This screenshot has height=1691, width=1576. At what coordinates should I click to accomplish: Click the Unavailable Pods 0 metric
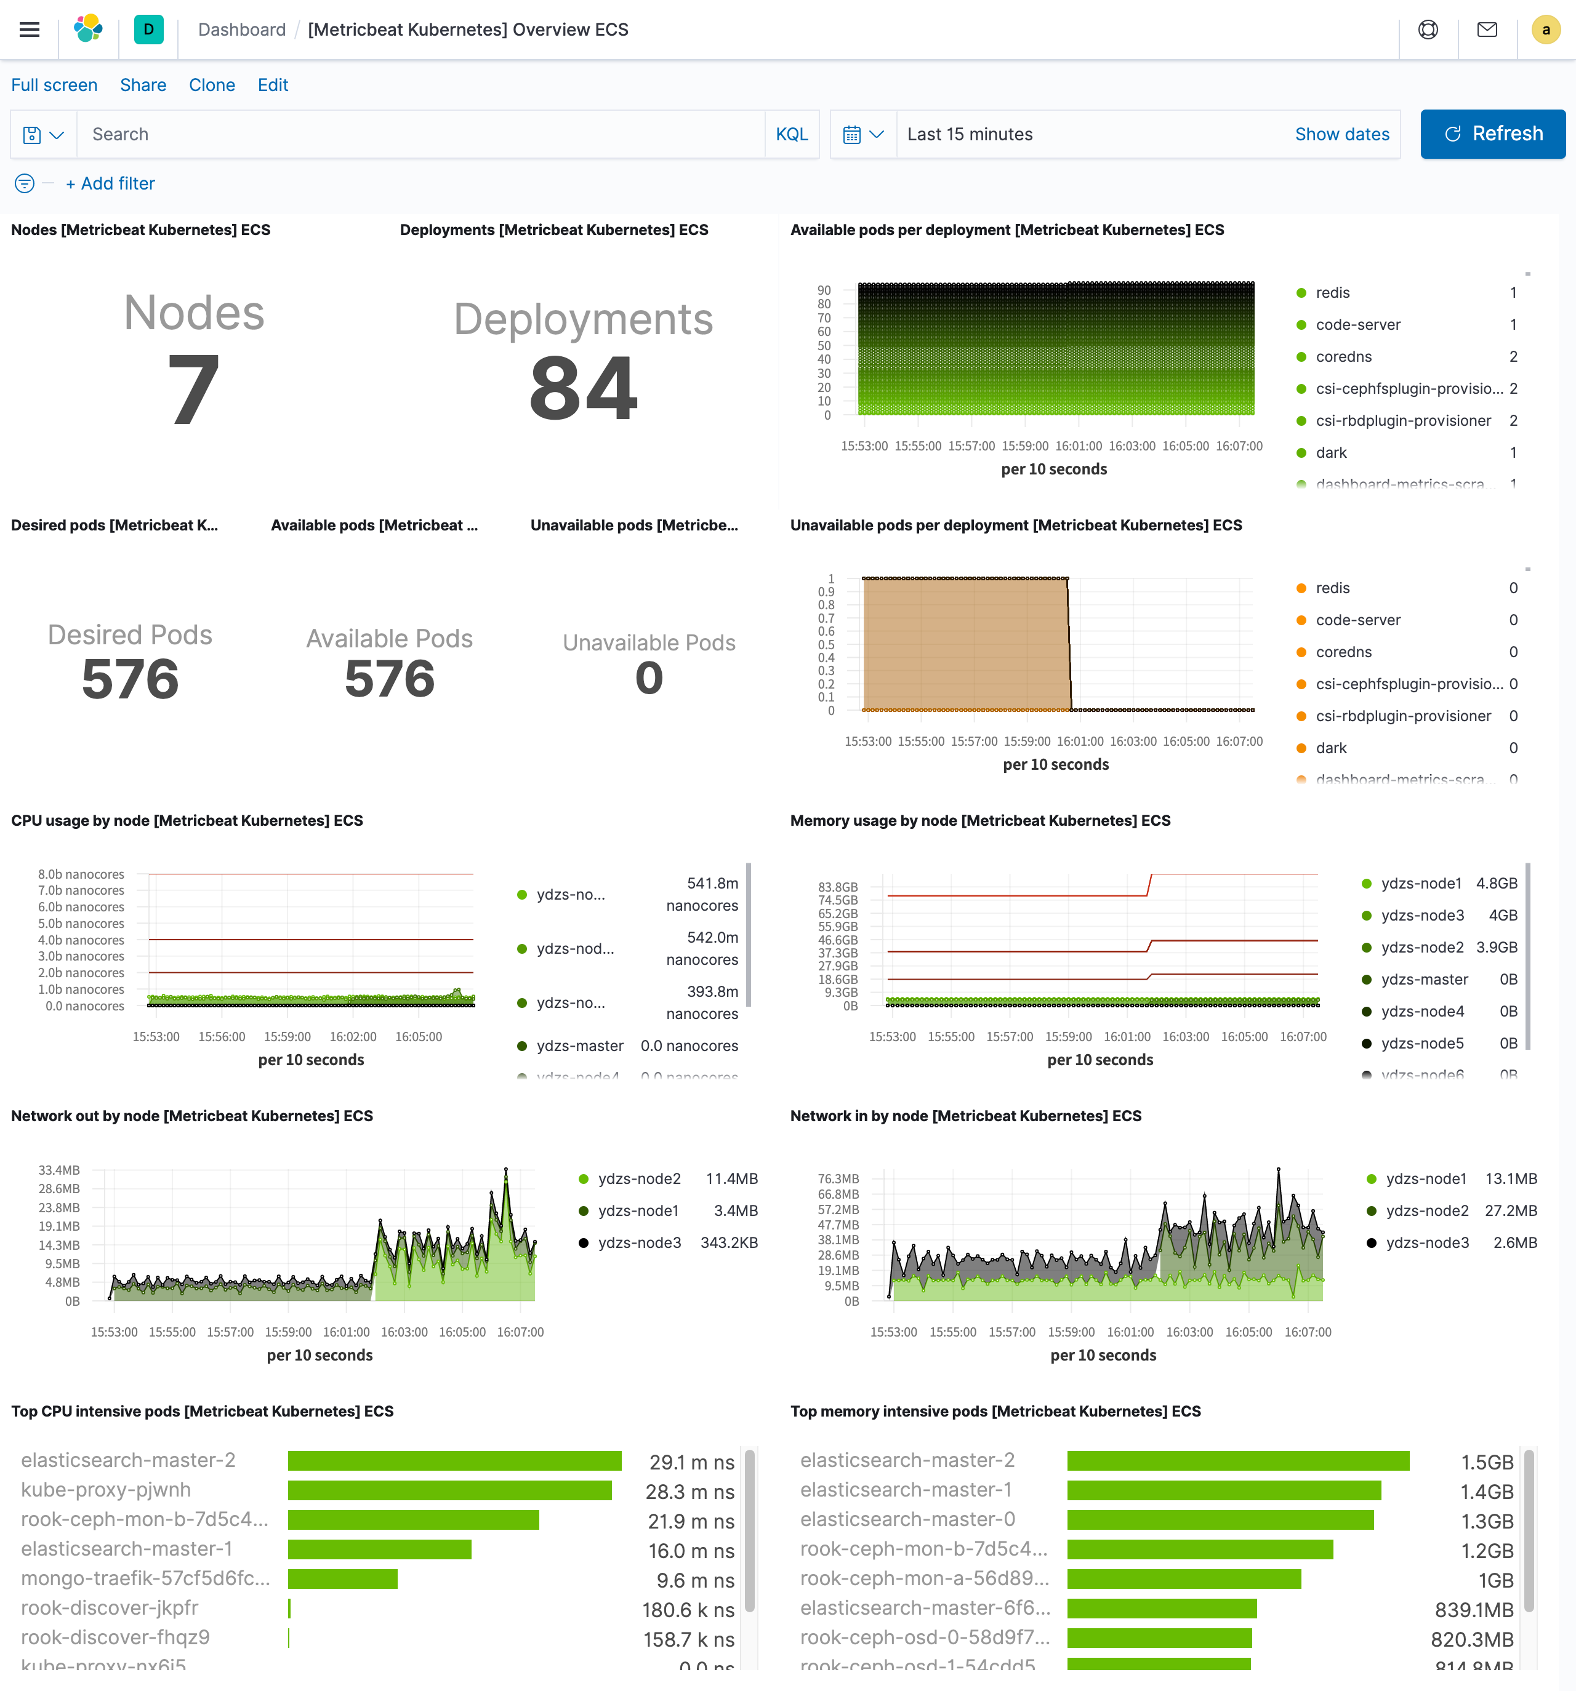tap(649, 665)
